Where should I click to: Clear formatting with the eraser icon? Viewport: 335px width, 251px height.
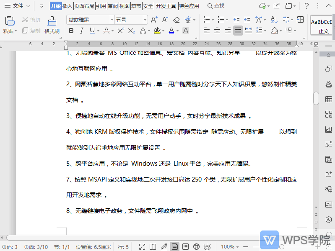pos(176,20)
